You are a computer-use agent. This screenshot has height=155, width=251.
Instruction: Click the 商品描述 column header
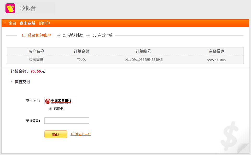pos(217,51)
